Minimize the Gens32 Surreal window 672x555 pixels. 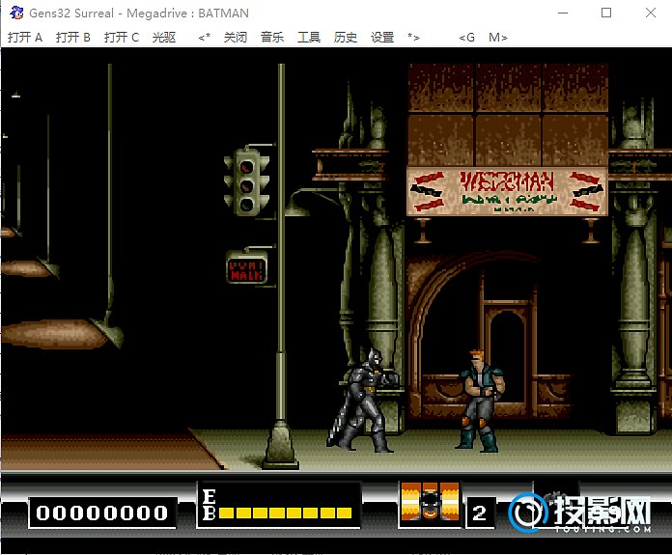click(563, 13)
